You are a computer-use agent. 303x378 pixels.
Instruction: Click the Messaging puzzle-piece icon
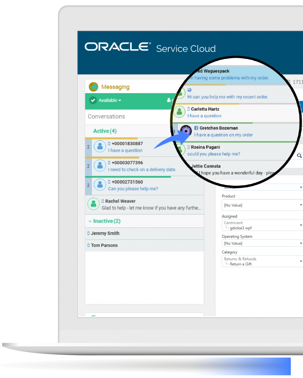point(93,87)
